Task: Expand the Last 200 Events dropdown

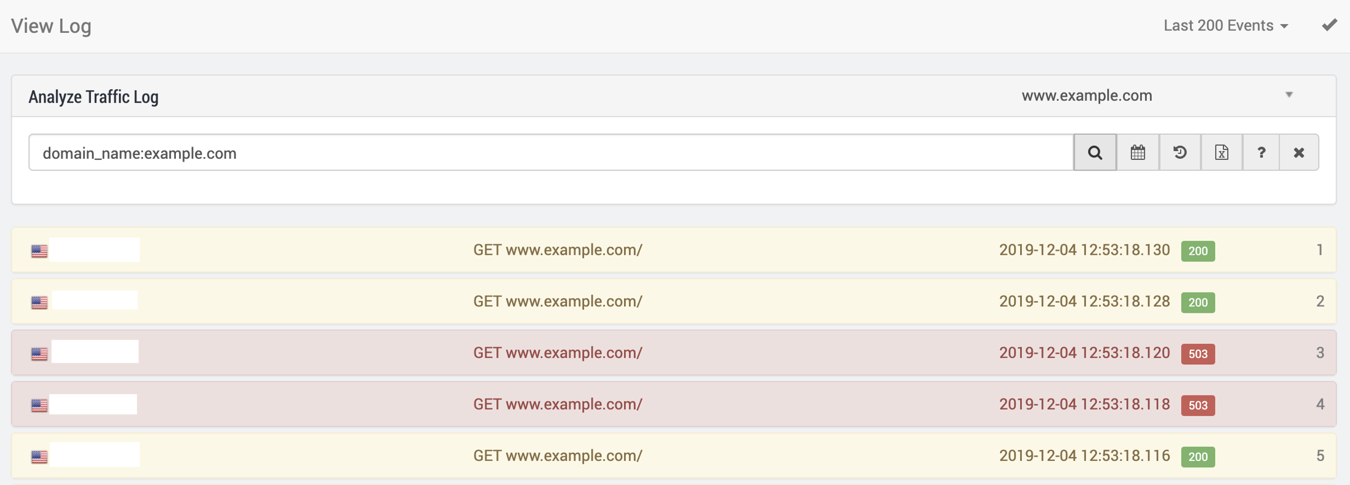Action: pos(1226,26)
